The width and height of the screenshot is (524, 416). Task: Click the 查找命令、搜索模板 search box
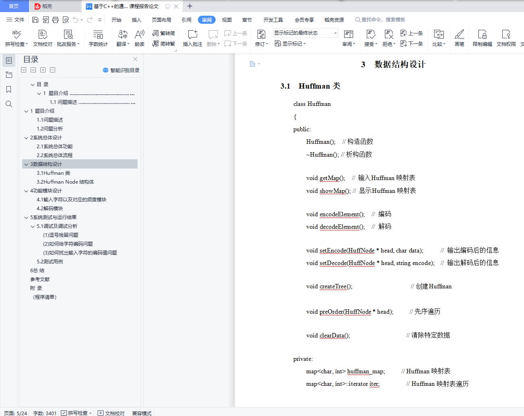[380, 20]
